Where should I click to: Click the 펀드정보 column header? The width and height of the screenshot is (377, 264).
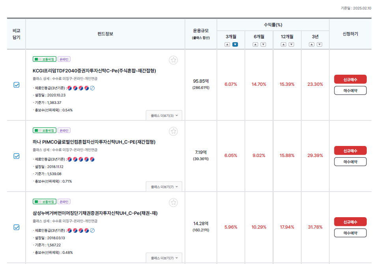[105, 34]
